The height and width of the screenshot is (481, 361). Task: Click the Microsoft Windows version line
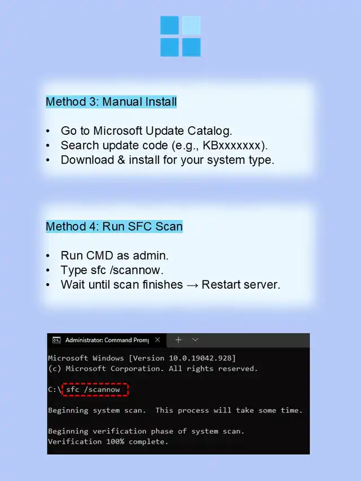coord(142,358)
